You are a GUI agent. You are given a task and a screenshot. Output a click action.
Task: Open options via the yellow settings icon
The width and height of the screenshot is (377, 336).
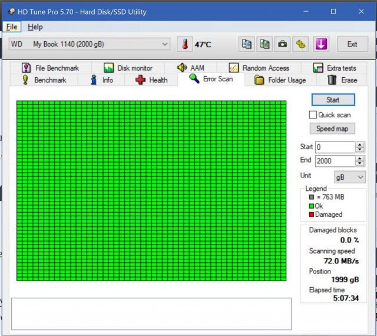pos(301,44)
